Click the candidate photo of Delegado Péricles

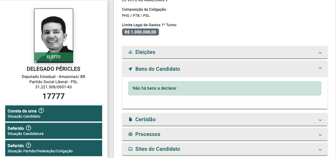pos(53,35)
